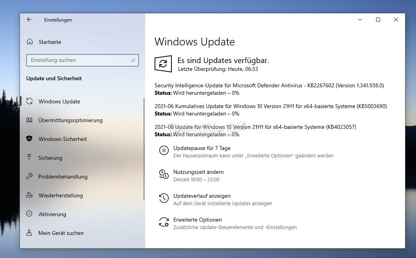This screenshot has height=258, width=416.
Task: Click the large update status refresh icon
Action: [163, 64]
